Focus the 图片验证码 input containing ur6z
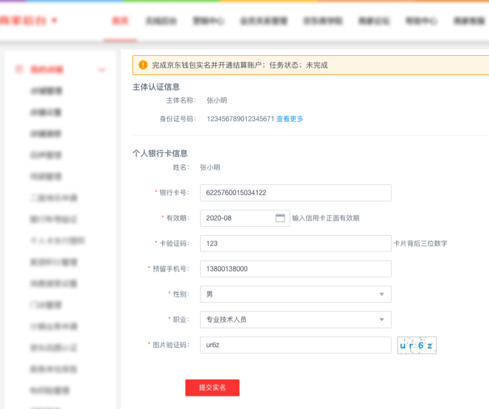Image resolution: width=489 pixels, height=409 pixels. [296, 345]
